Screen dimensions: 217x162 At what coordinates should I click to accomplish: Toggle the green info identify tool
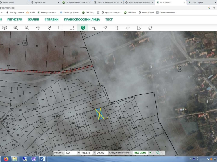(x=83, y=28)
